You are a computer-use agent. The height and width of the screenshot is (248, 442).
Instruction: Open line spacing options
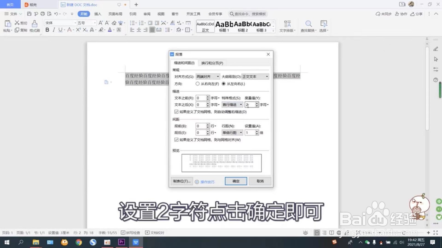[168, 30]
